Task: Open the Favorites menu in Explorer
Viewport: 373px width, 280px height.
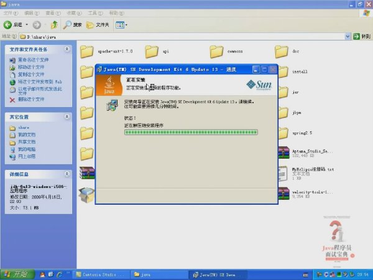Action: click(74, 13)
